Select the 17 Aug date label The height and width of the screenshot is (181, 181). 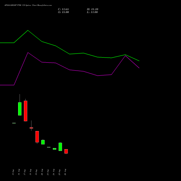25,172
